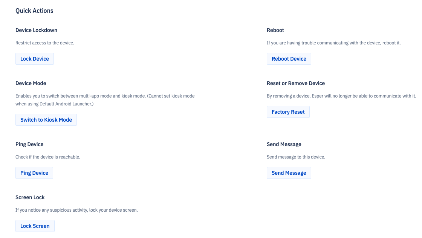Click the Reset or Remove Device heading
Viewport: 422px width, 238px height.
pyautogui.click(x=296, y=83)
